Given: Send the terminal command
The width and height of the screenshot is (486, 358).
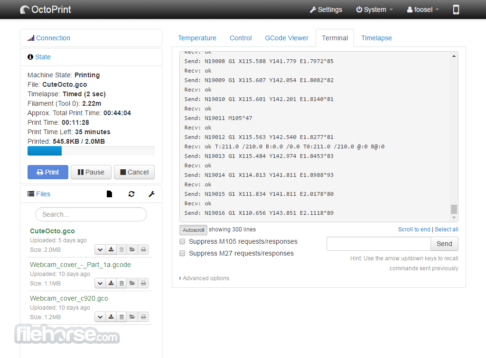Looking at the screenshot, I should [x=444, y=244].
